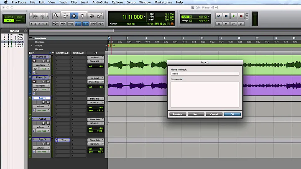
Task: Start playback with green Play button
Action: tap(234, 16)
